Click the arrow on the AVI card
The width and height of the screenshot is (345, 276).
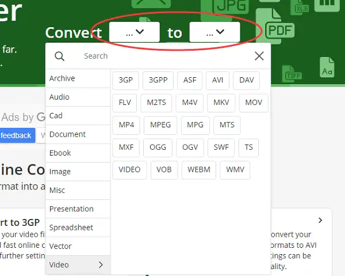tap(320, 220)
